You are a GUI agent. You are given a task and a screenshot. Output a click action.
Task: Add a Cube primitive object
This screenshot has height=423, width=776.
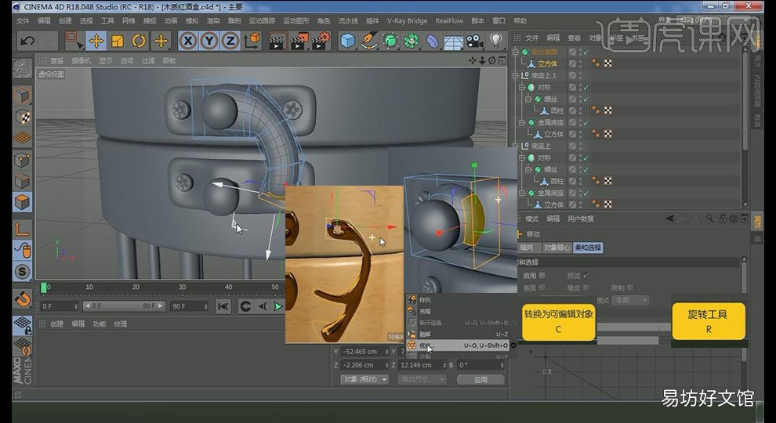pos(348,41)
